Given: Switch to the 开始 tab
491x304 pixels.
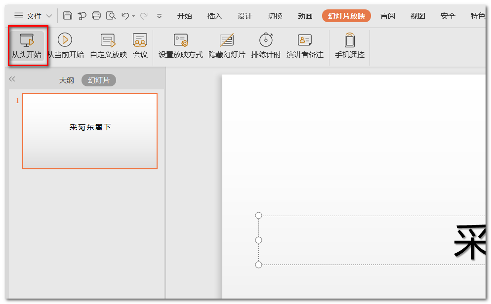Looking at the screenshot, I should click(184, 16).
